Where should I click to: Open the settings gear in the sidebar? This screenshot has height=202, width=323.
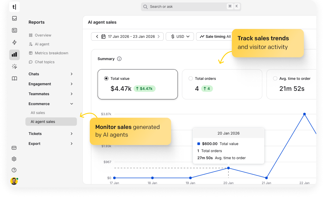pos(14,159)
